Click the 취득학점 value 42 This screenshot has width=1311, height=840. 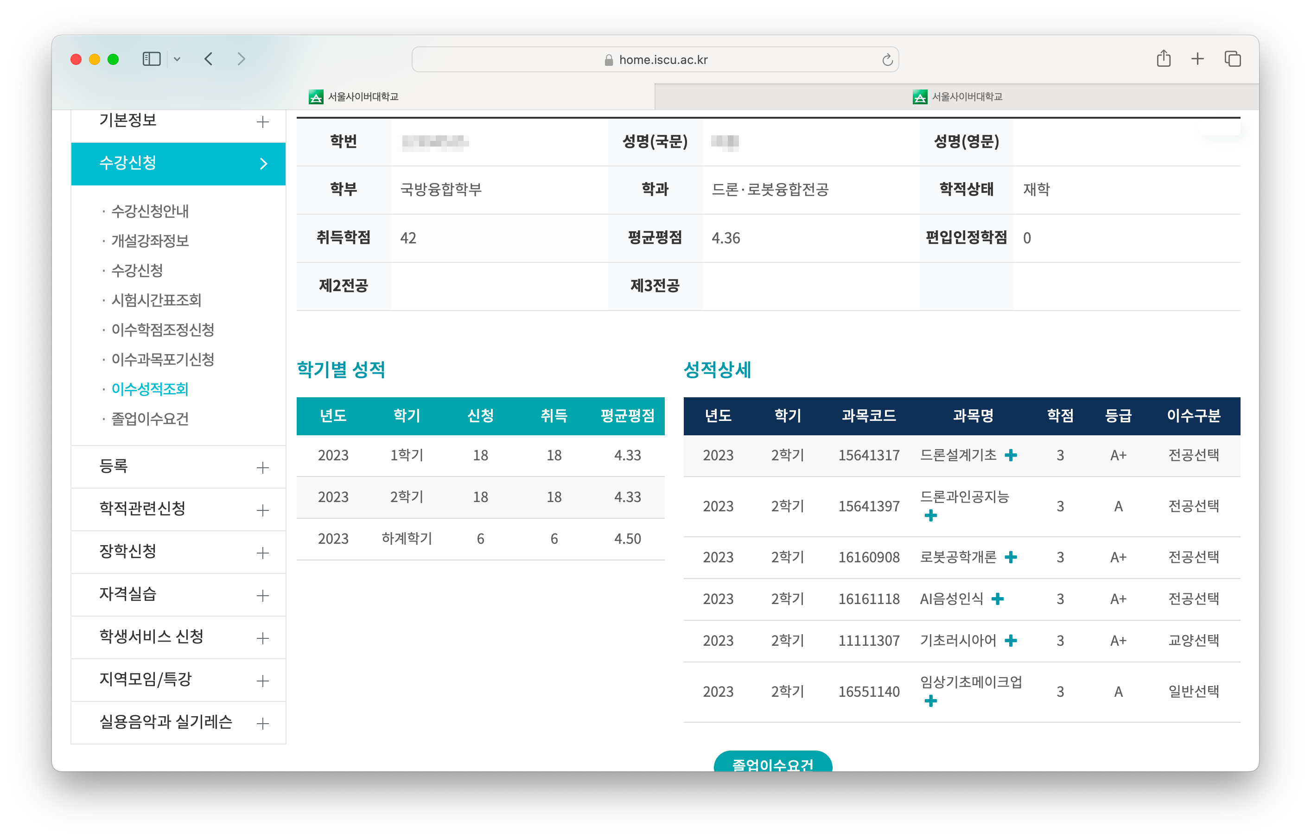tap(408, 238)
